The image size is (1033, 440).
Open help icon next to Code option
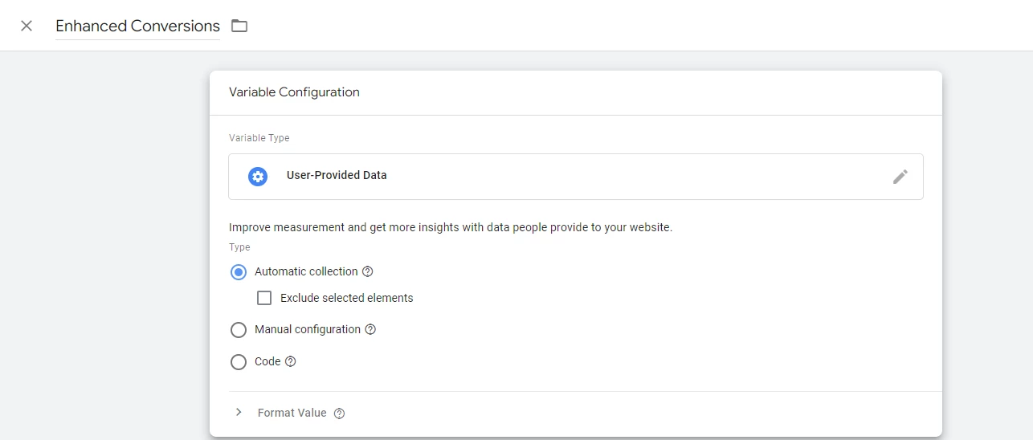coord(291,362)
